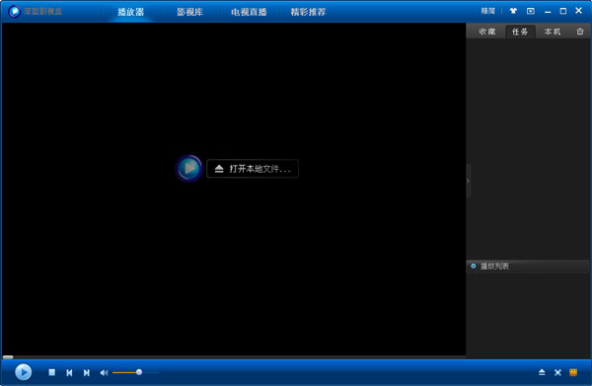
Task: Close the player window
Action: [578, 11]
